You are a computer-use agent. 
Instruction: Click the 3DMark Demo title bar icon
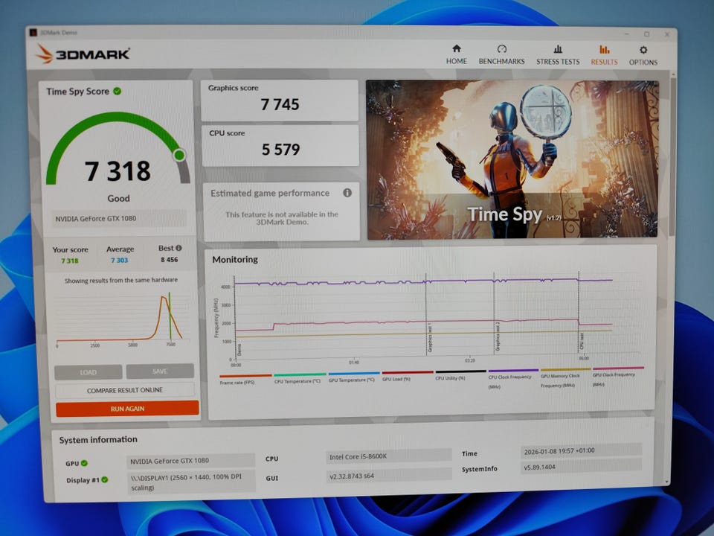point(33,32)
